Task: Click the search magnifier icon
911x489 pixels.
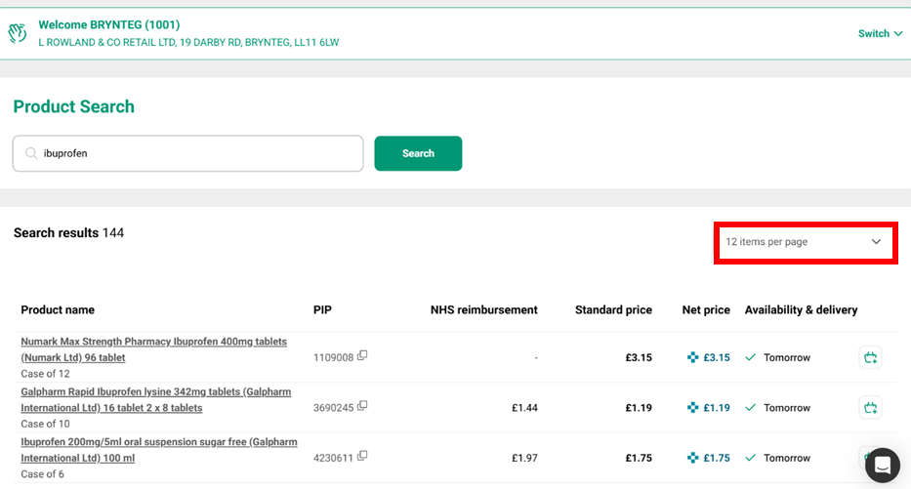Action: point(31,153)
